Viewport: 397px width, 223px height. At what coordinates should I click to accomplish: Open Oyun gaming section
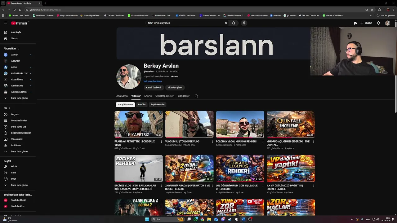point(18,179)
